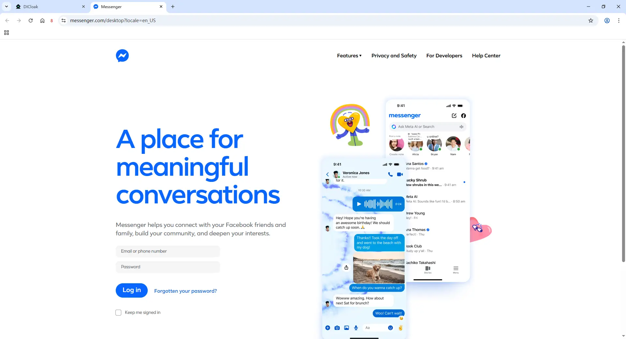The width and height of the screenshot is (626, 339).
Task: Bookmark this page with the star icon
Action: [590, 21]
